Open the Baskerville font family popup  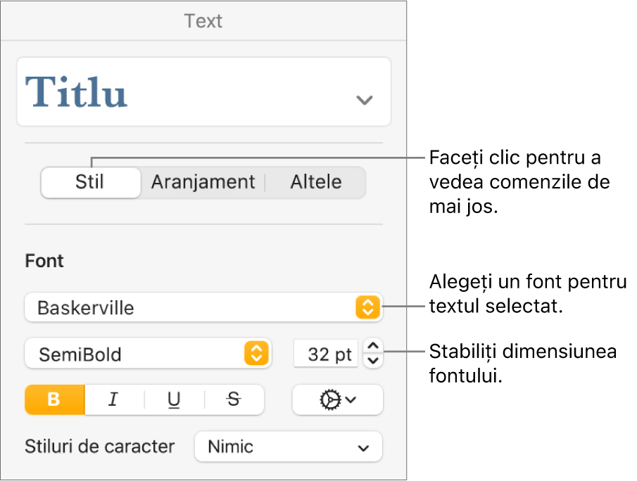click(x=203, y=307)
